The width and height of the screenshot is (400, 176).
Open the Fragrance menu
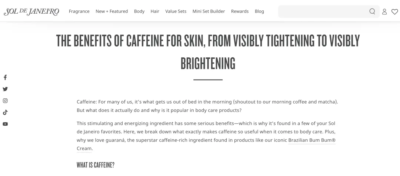79,11
